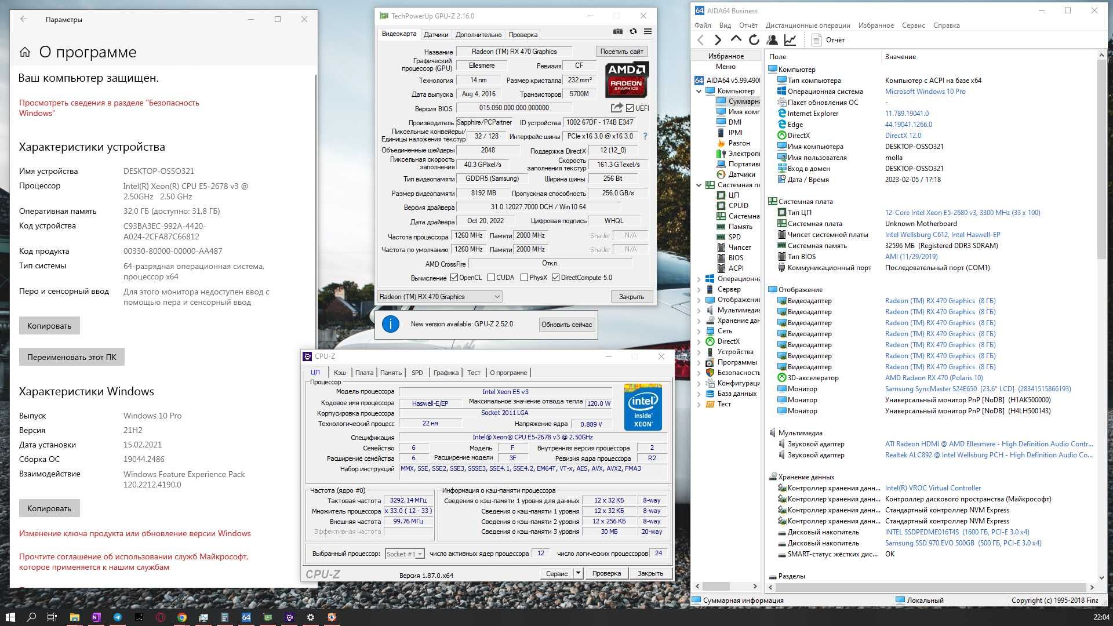
Task: Click the Отчёт report toolbar button in AIDA64
Action: click(828, 40)
